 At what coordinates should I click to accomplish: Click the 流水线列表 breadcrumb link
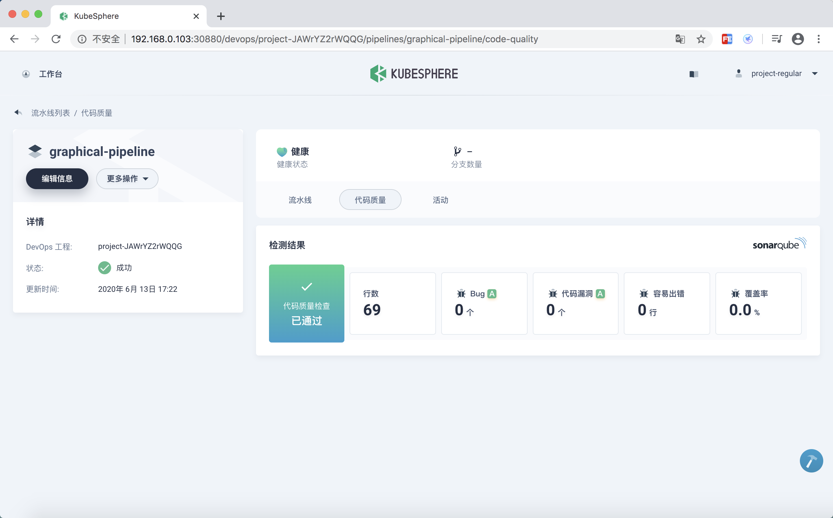pos(50,113)
